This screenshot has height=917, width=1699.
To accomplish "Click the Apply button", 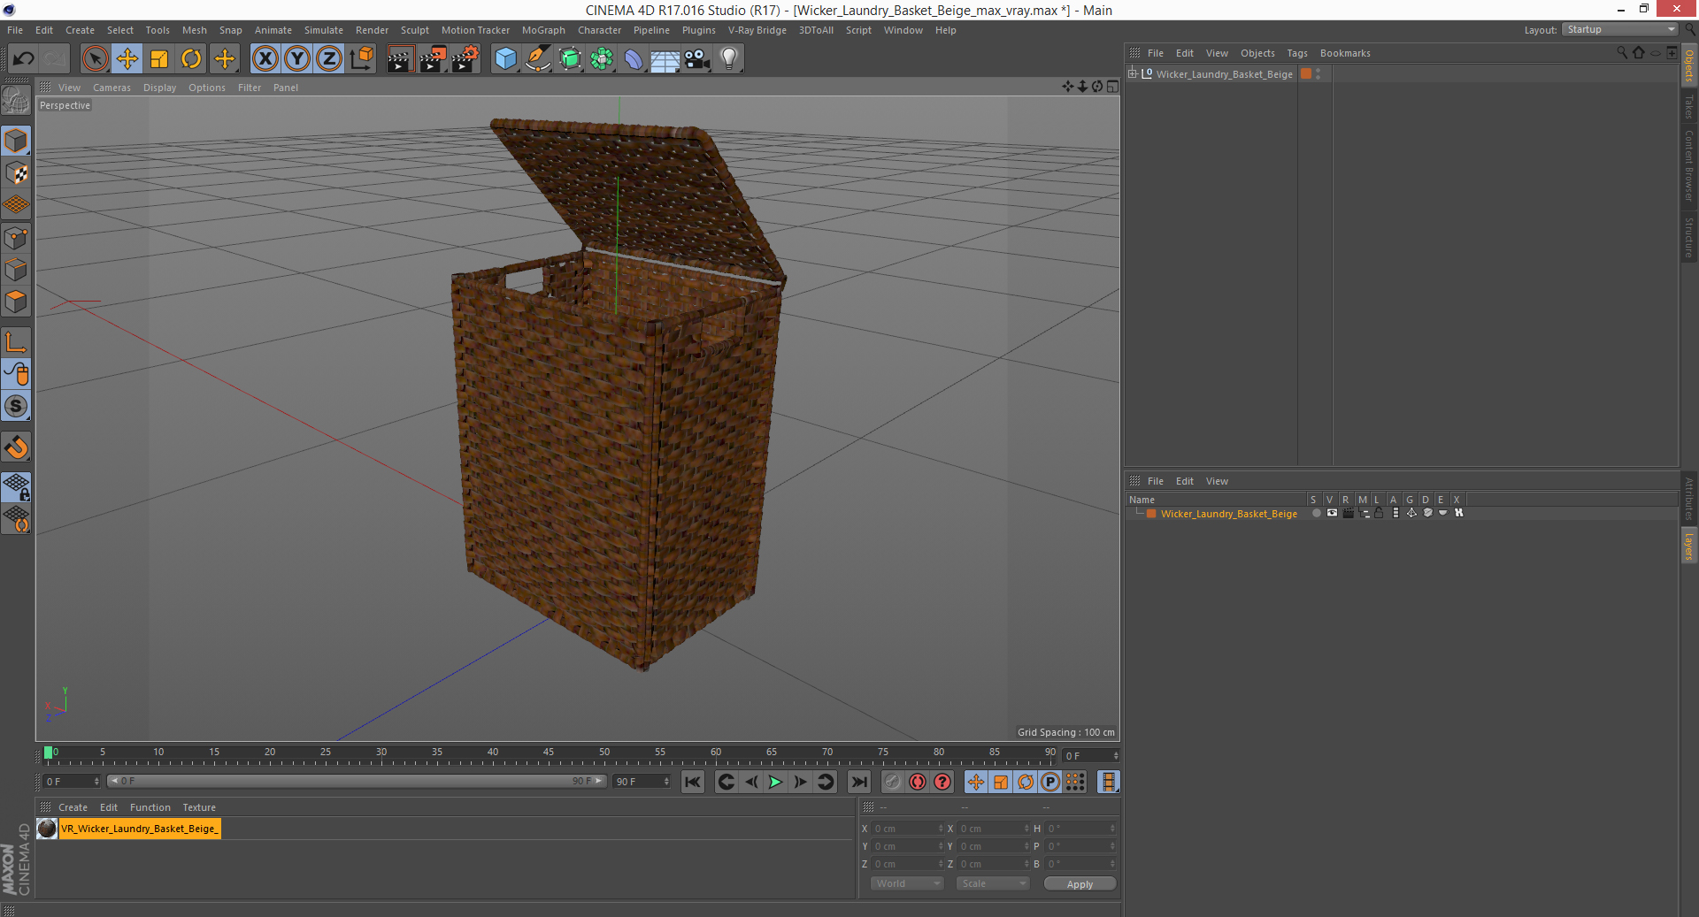I will (1080, 884).
